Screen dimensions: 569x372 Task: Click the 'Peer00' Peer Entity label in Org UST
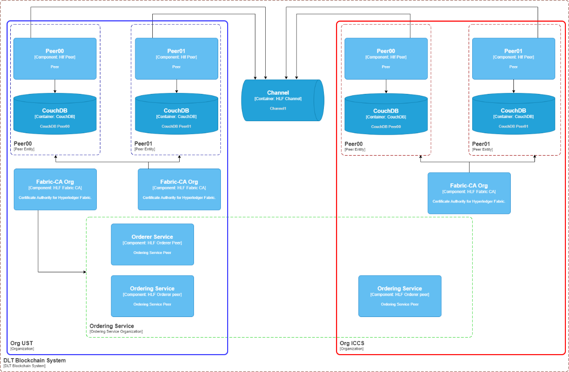coord(22,144)
